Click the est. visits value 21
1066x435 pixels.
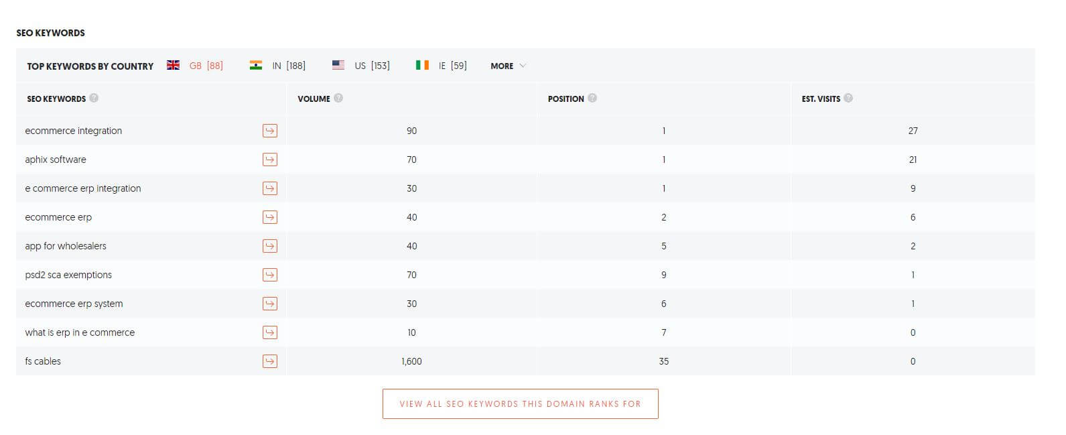(913, 160)
